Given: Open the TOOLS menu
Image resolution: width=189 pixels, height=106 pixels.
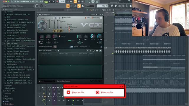Looking at the screenshot, I should pos(38,1).
